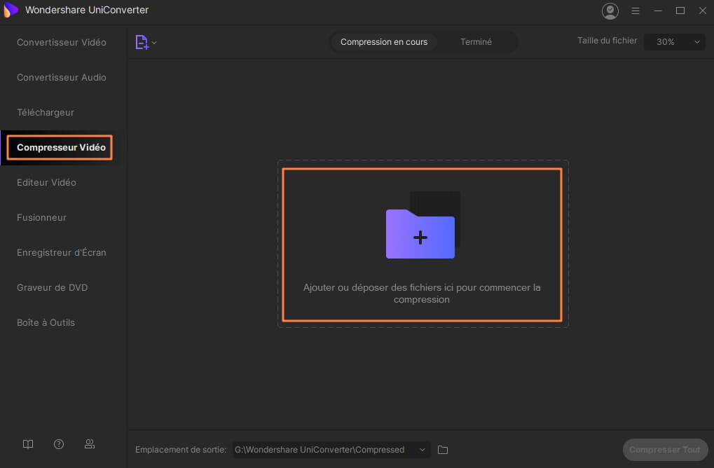
Task: Open the Boîte à Outils section
Action: 46,322
